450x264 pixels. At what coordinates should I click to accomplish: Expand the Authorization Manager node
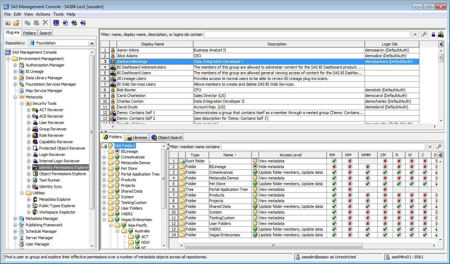click(x=15, y=65)
